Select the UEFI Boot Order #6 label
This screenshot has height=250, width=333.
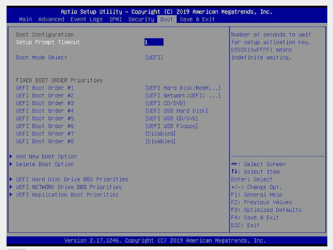[45, 126]
